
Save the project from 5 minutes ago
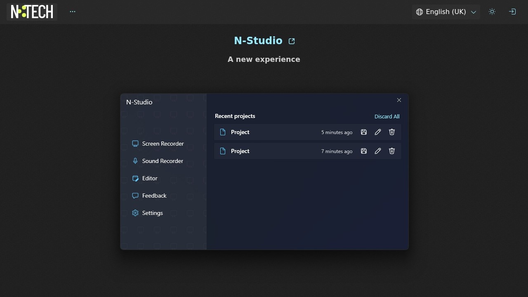(364, 132)
